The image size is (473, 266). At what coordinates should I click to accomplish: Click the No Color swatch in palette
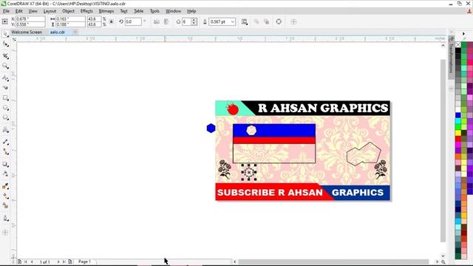[x=458, y=45]
